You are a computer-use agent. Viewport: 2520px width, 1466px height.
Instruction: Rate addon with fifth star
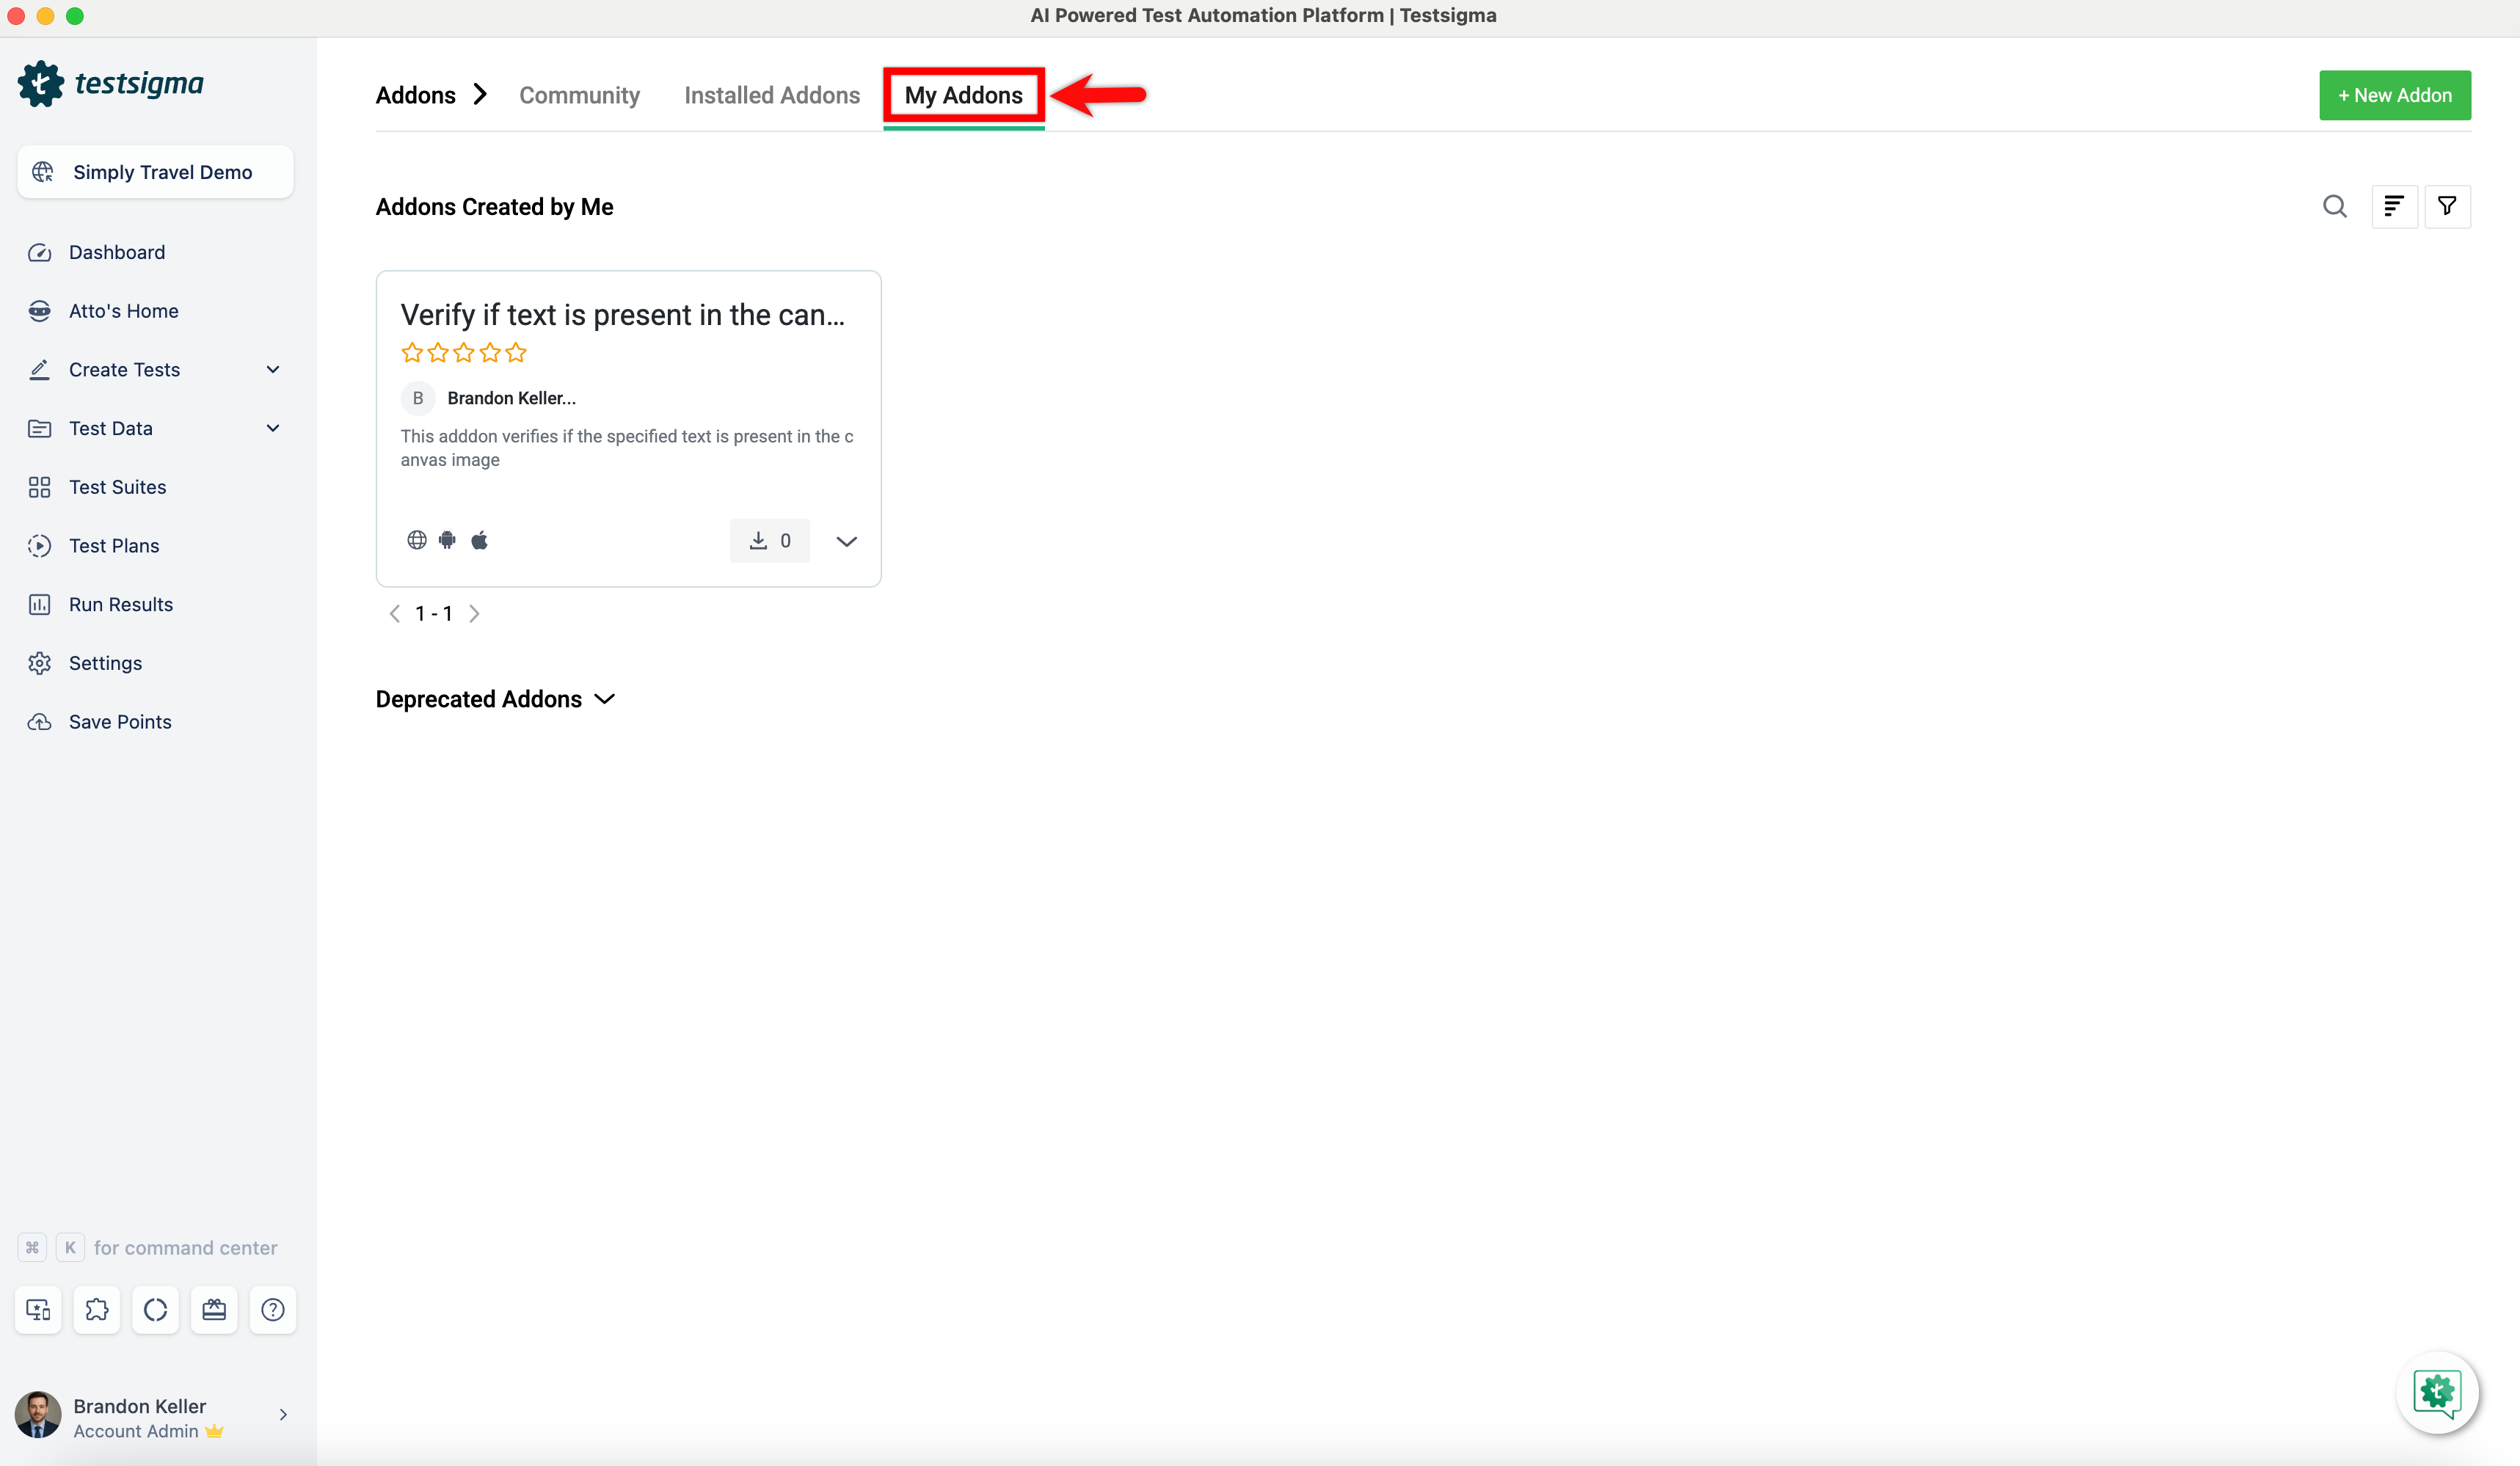(x=516, y=352)
